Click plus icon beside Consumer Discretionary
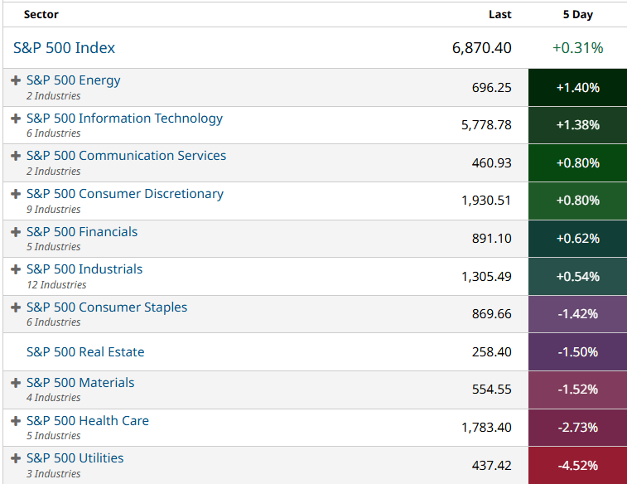This screenshot has width=627, height=484. [x=16, y=194]
